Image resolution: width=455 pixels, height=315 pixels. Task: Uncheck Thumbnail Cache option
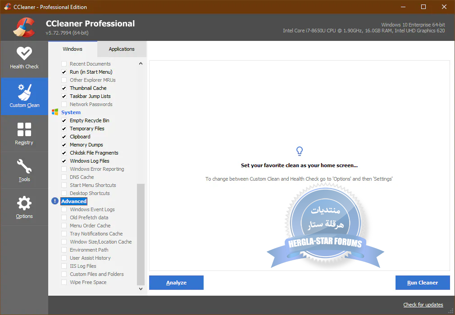[64, 88]
